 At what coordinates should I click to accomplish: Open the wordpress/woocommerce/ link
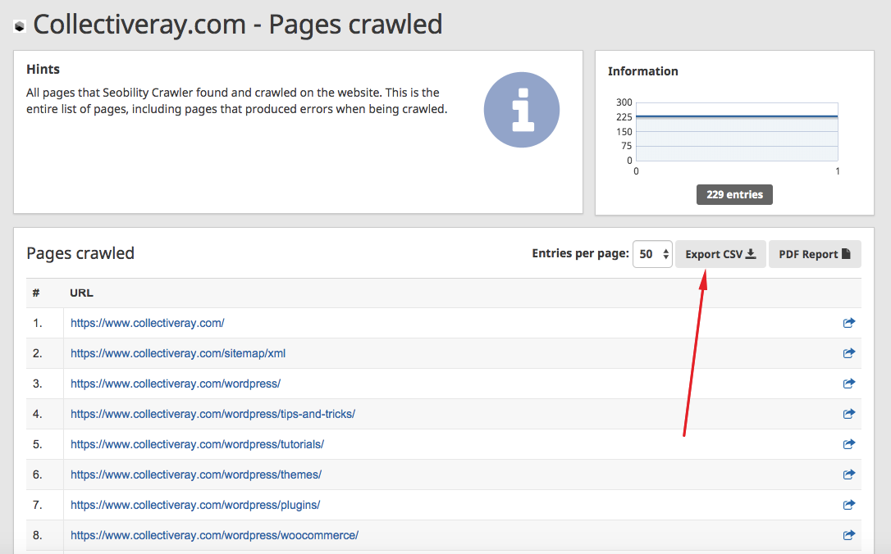[214, 535]
